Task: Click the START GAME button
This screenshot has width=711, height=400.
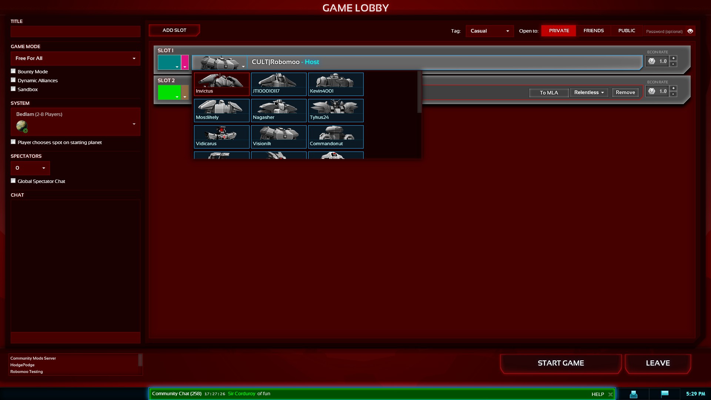Action: (x=561, y=363)
